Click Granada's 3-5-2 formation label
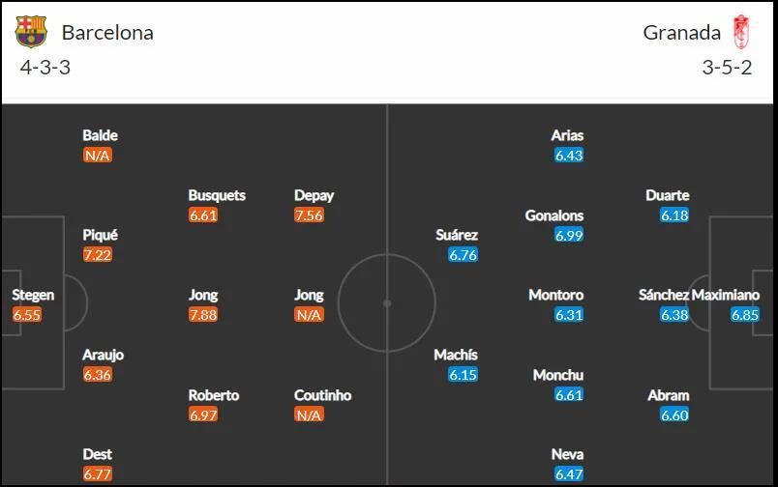 (x=727, y=68)
